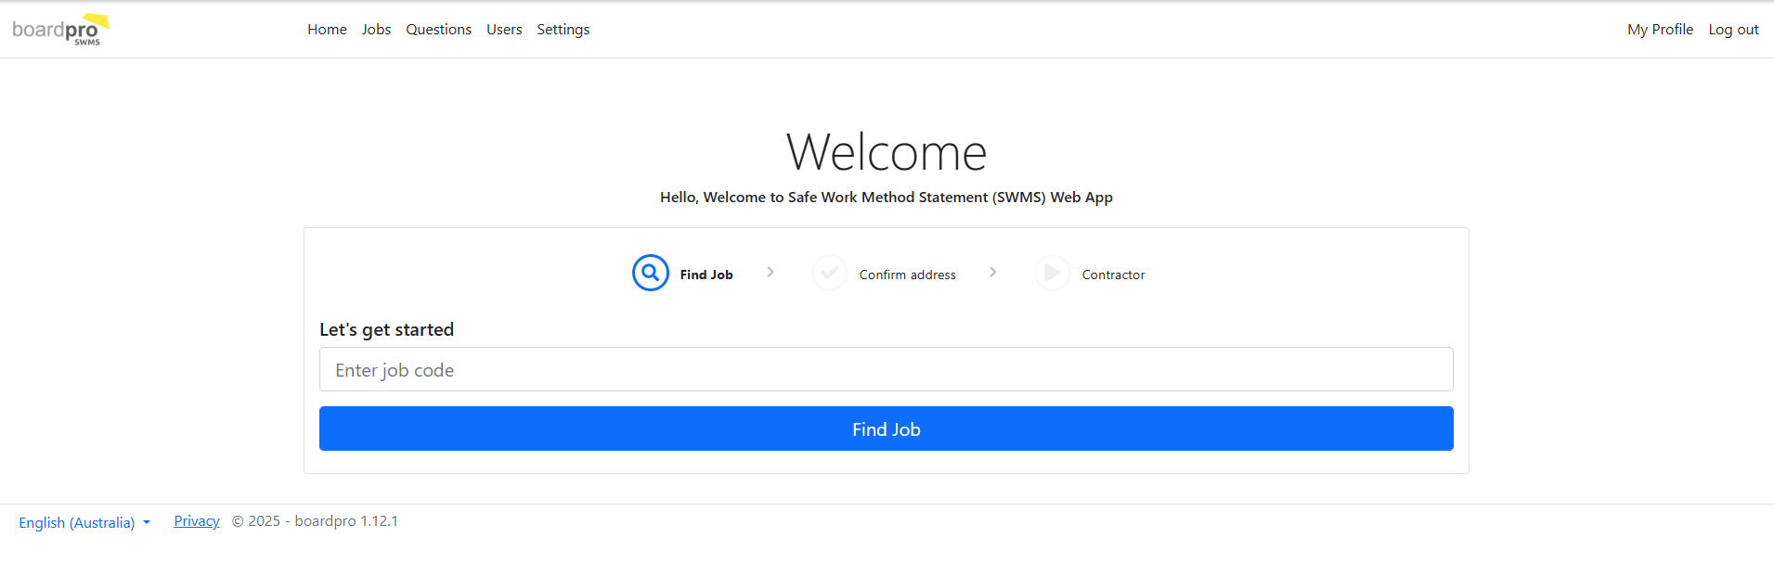Select the Contractor step label
The height and width of the screenshot is (563, 1774).
(x=1113, y=275)
